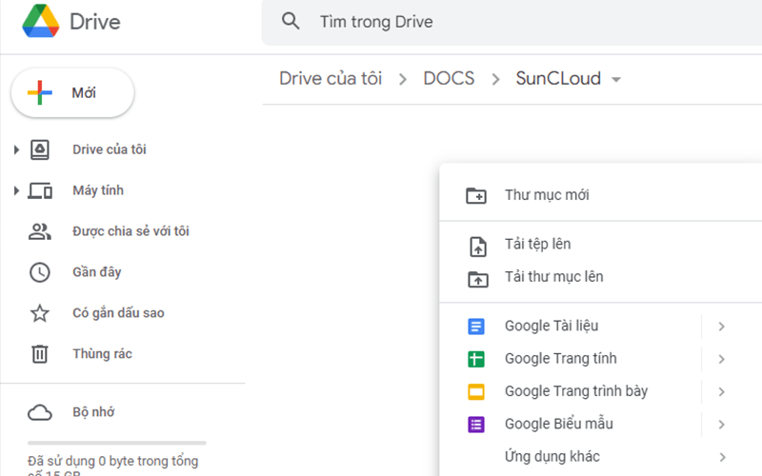762x476 pixels.
Task: Open SunCLoud folder breadcrumb
Action: pos(558,78)
